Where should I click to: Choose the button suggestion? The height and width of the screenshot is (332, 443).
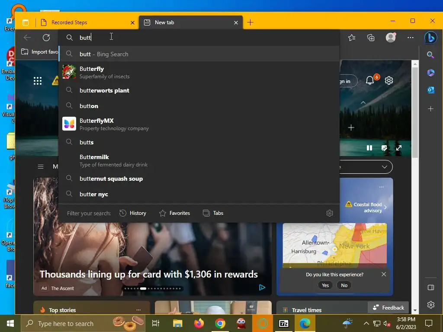pyautogui.click(x=199, y=106)
